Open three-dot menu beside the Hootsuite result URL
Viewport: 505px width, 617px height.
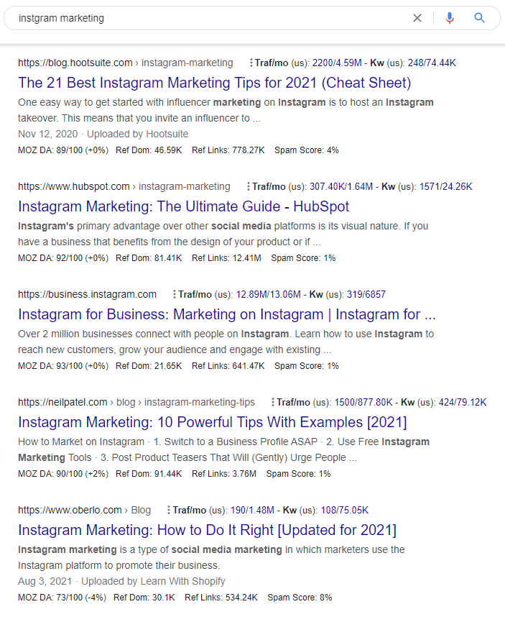tap(251, 63)
